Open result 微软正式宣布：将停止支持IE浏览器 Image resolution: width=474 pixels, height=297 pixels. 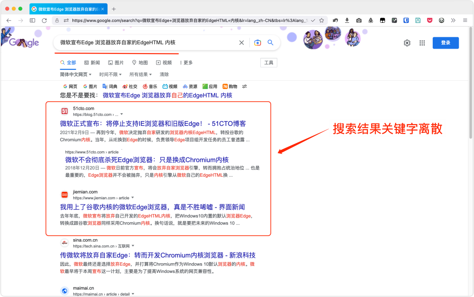[153, 124]
